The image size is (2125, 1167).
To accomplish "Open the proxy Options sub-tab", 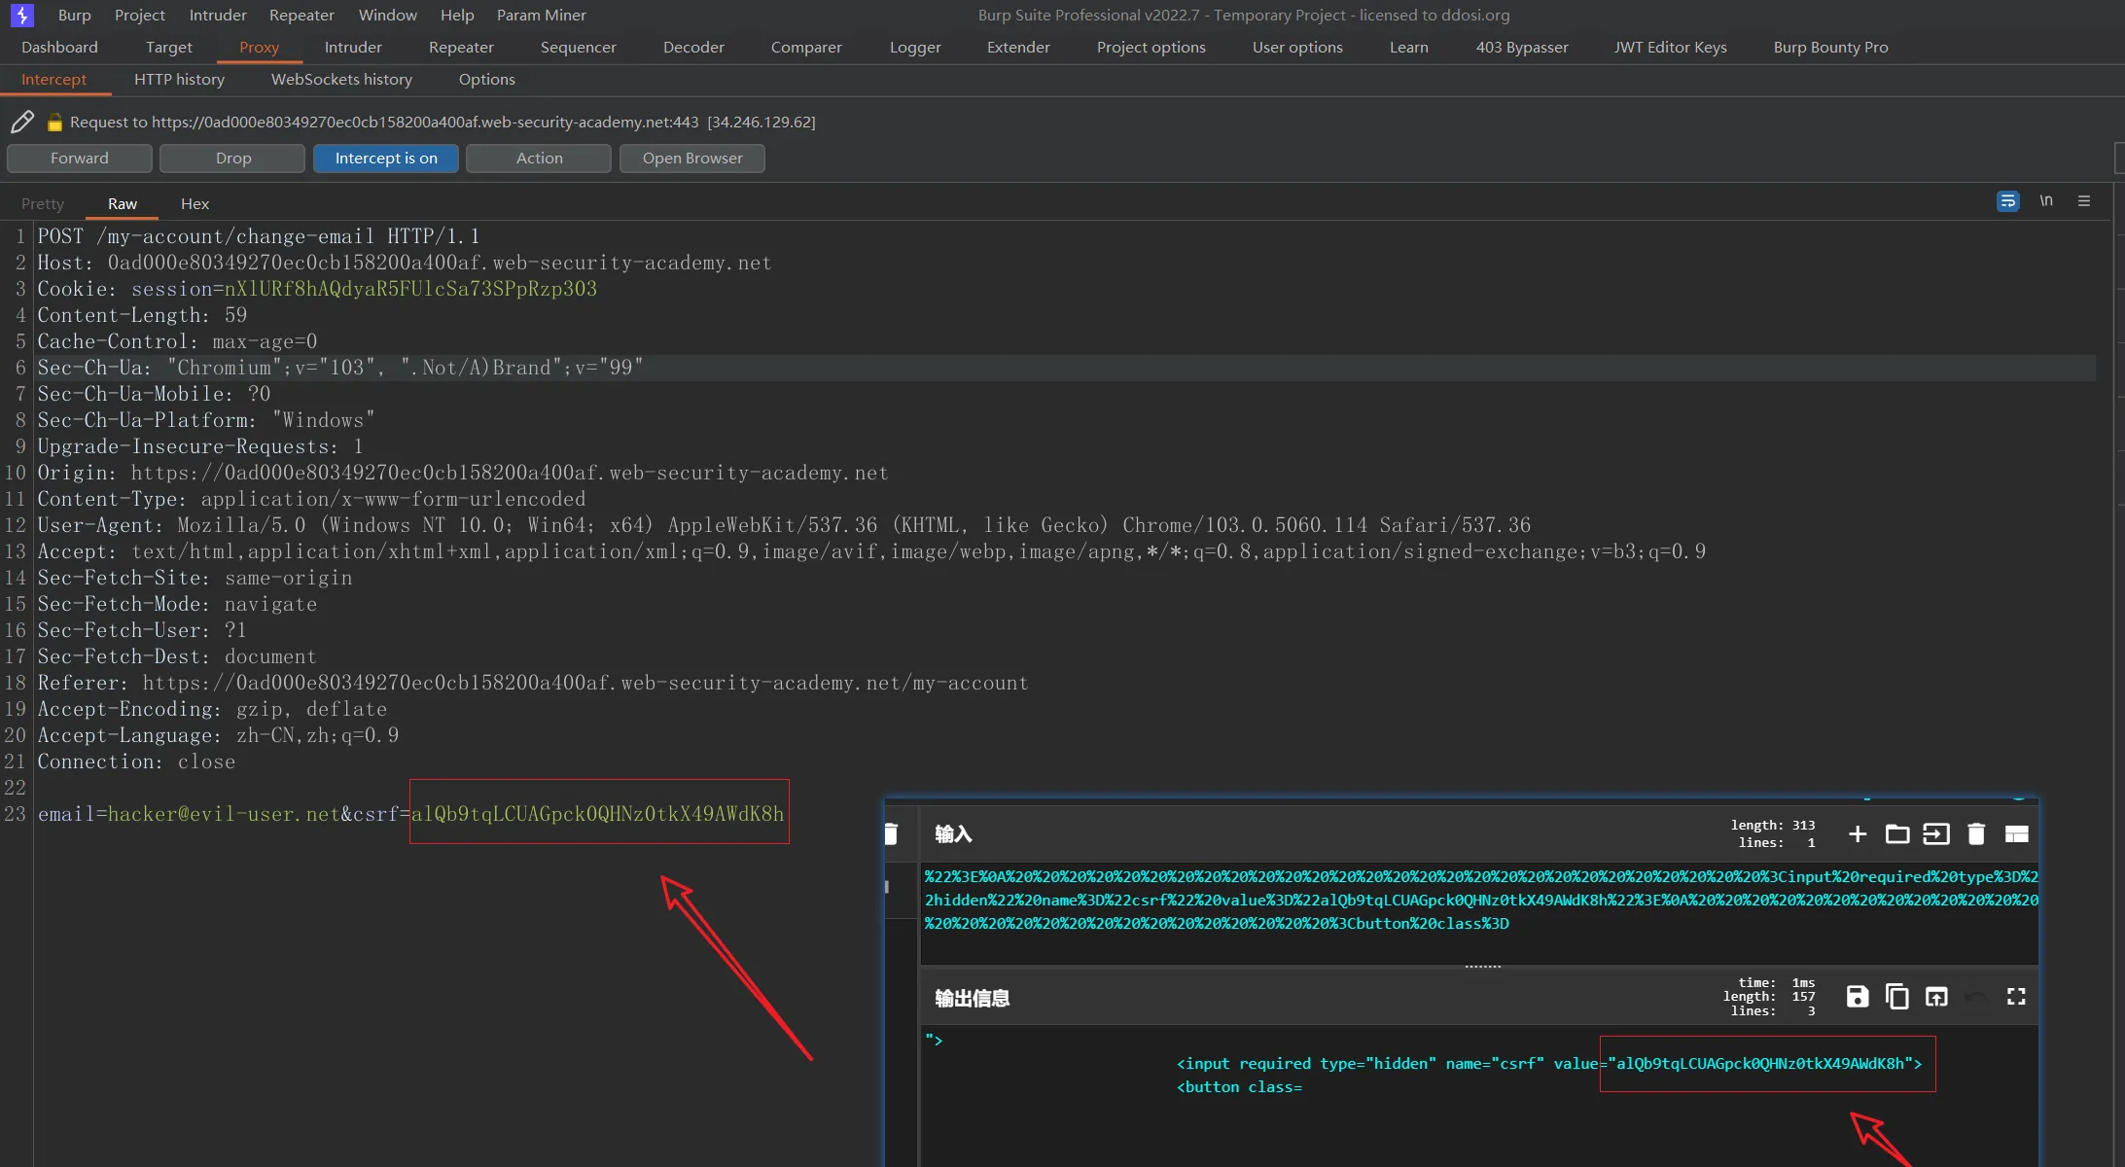I will point(486,79).
